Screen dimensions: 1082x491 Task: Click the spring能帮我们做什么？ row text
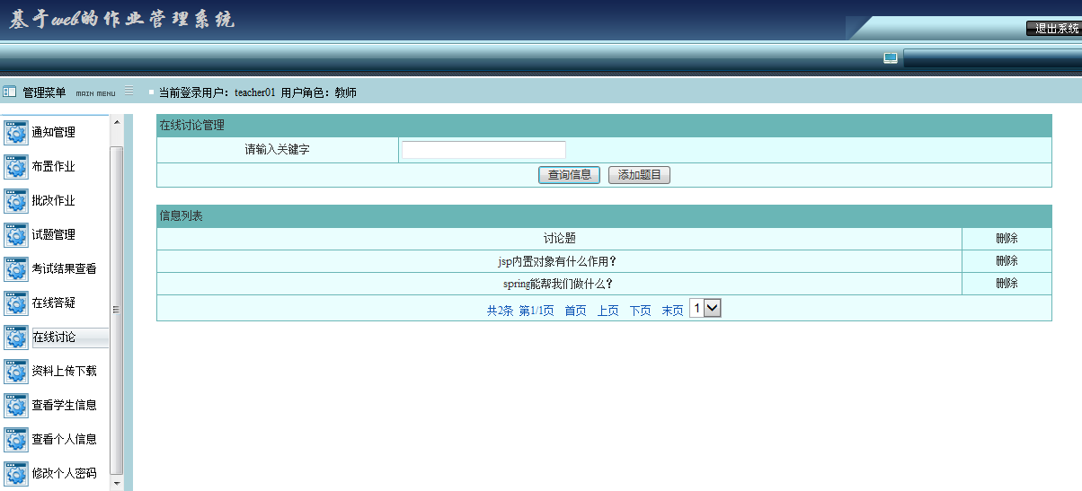(x=559, y=284)
